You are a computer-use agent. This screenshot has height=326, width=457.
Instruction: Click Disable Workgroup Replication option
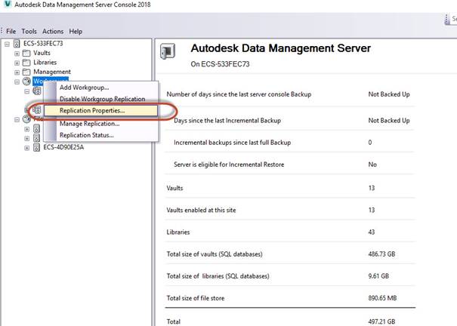102,99
